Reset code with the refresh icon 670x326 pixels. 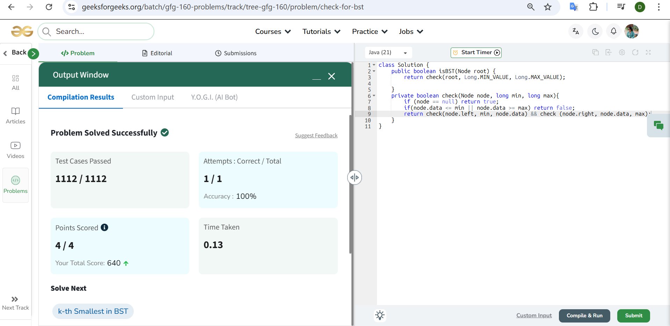(635, 52)
